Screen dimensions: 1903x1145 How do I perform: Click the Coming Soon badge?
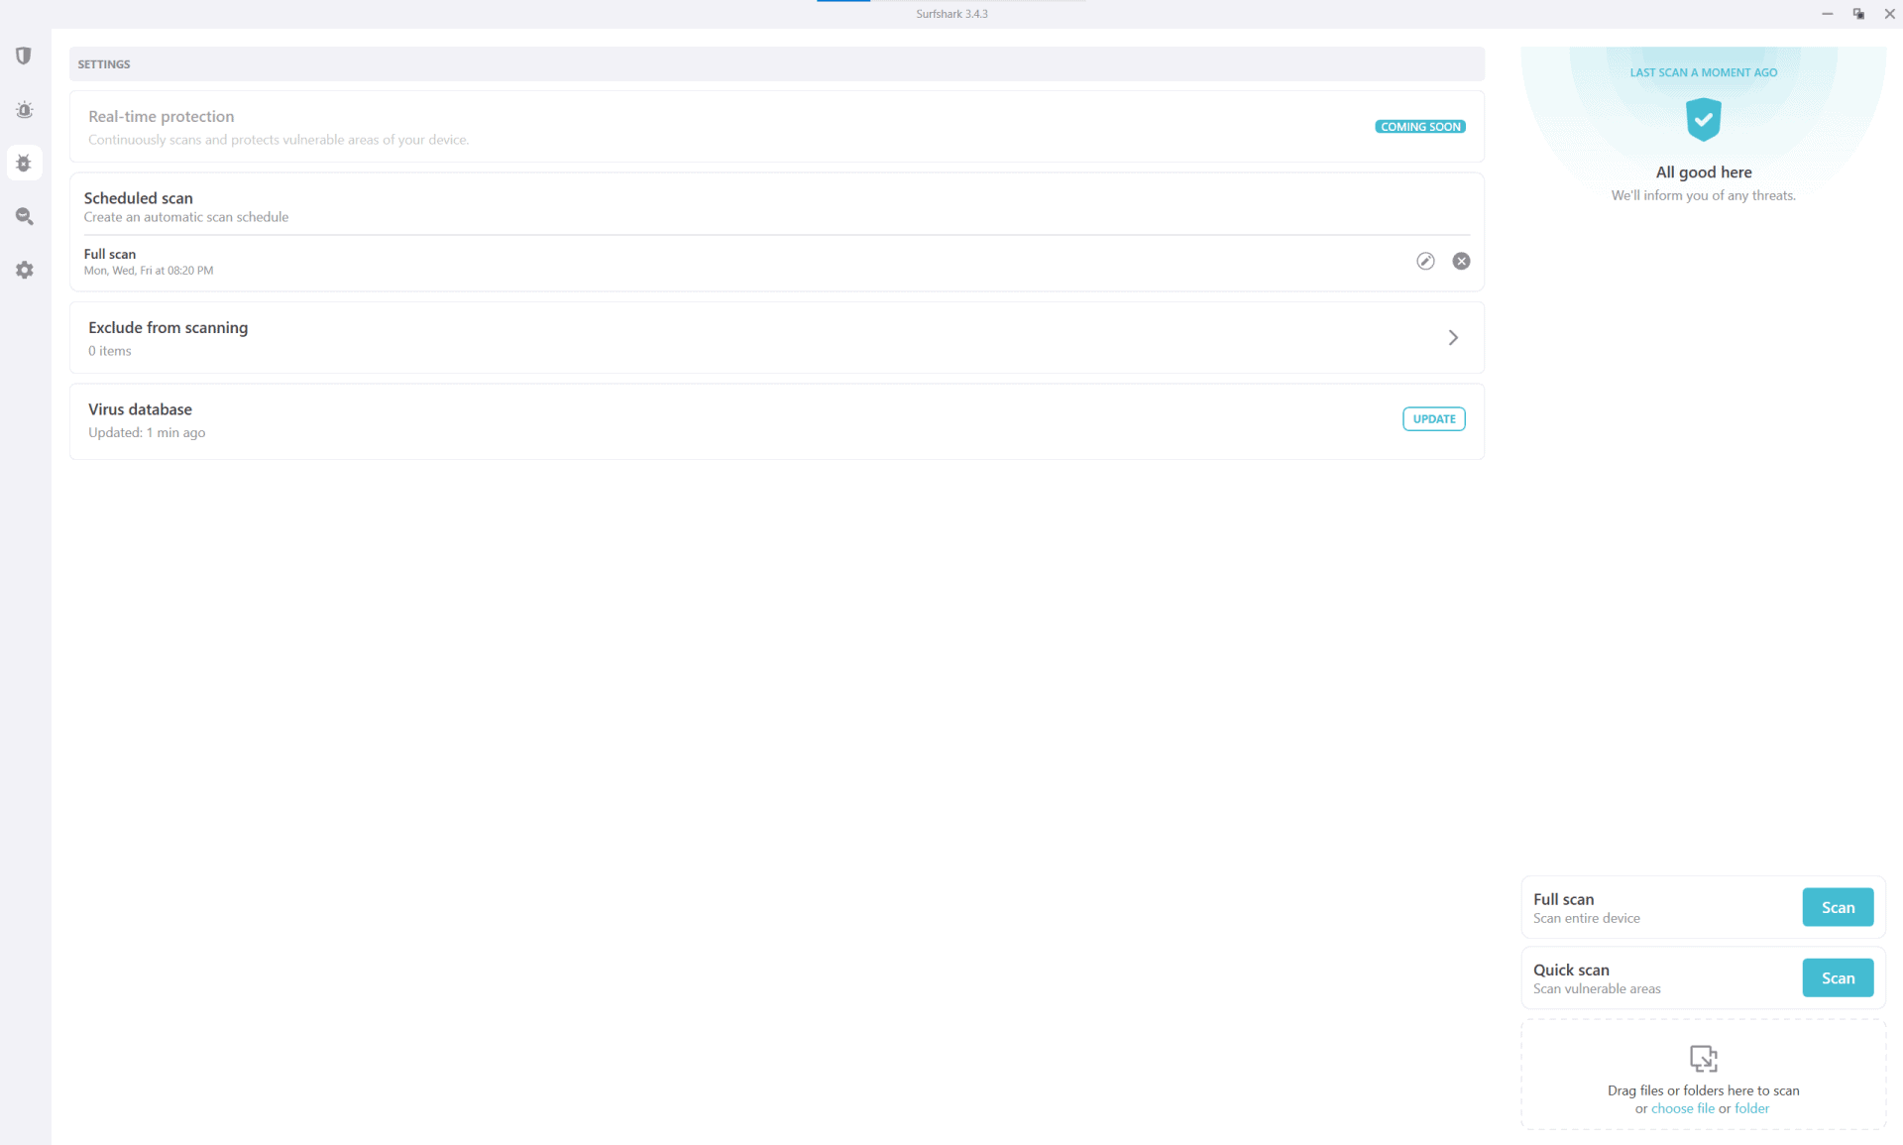(1419, 127)
